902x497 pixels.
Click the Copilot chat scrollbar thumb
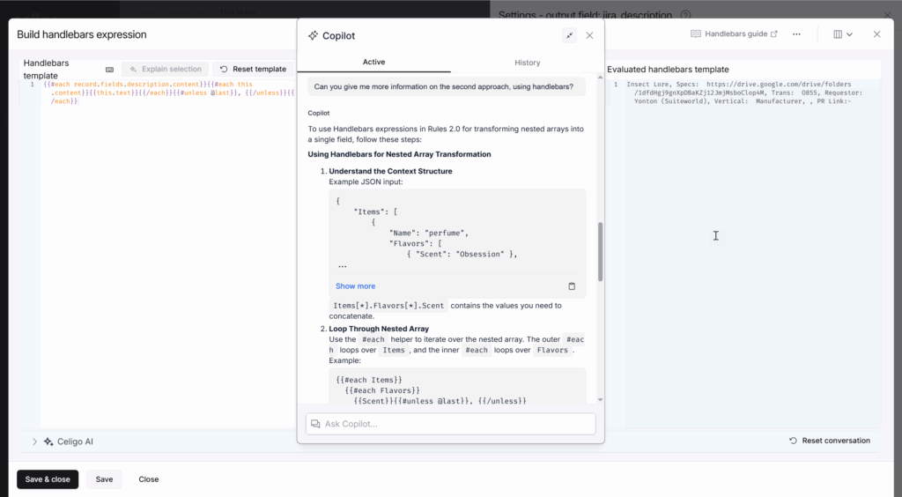[x=601, y=251]
